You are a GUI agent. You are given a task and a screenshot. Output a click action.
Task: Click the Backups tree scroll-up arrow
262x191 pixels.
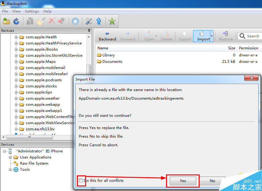(x=89, y=37)
